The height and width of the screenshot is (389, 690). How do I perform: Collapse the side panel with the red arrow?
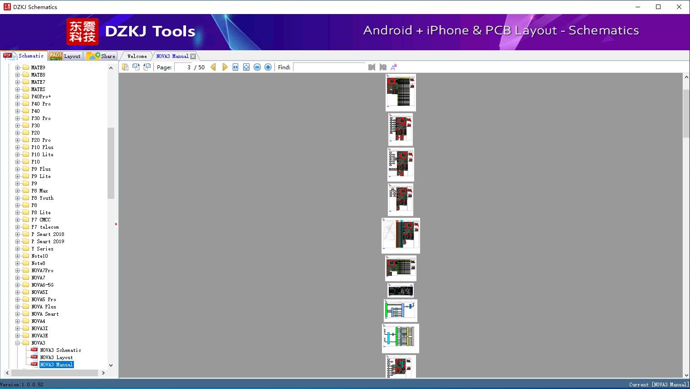pos(116,224)
